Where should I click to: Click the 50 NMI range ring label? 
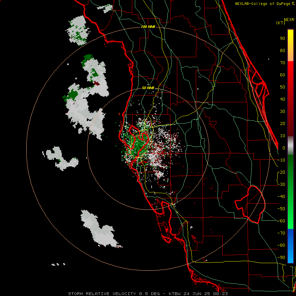148,88
